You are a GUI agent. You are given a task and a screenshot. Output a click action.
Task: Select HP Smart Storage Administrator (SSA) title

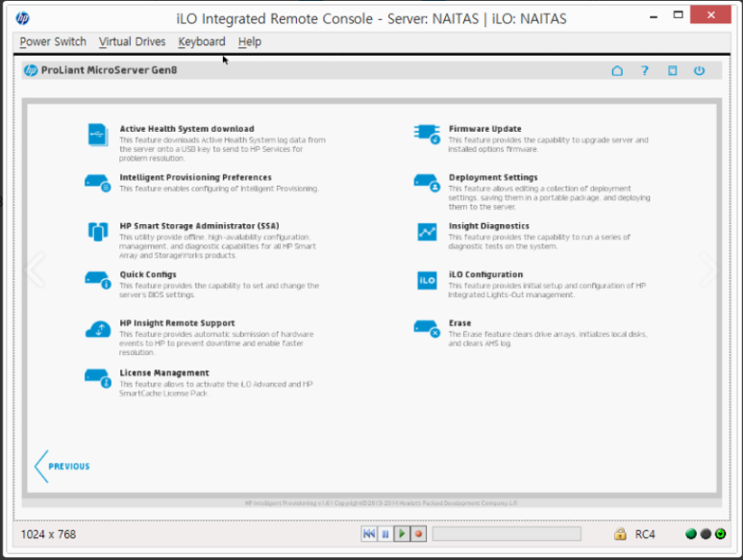200,226
